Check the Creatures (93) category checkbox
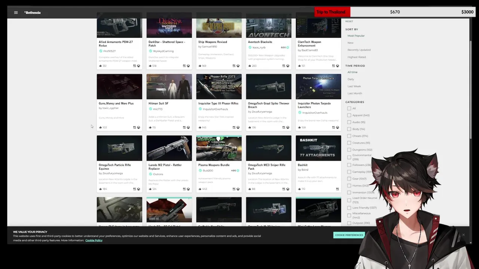The height and width of the screenshot is (269, 479). pyautogui.click(x=349, y=143)
